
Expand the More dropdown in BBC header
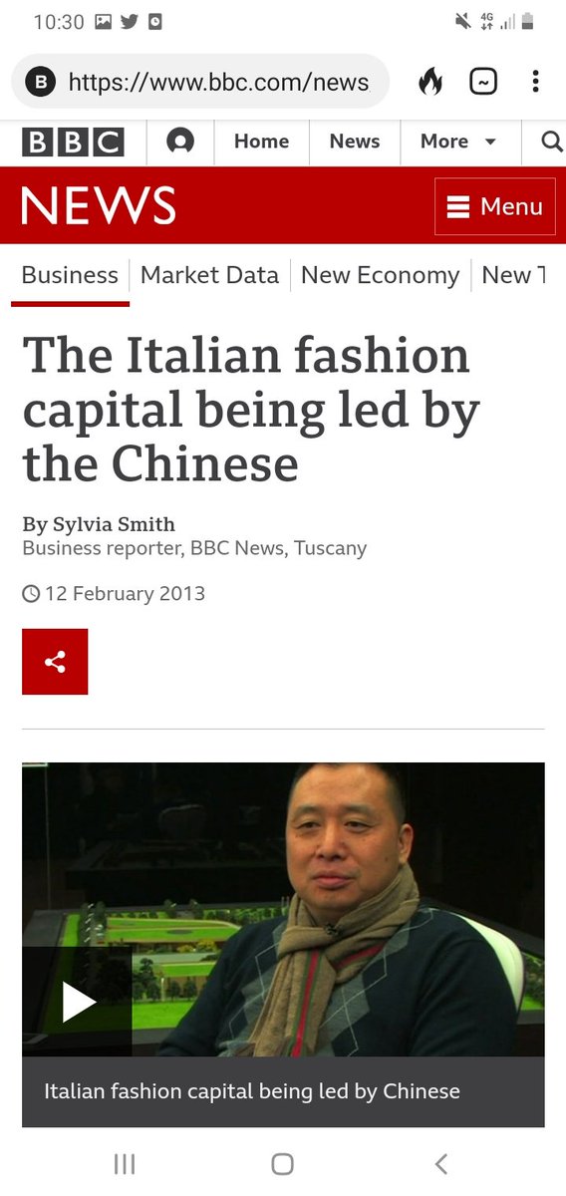click(458, 142)
